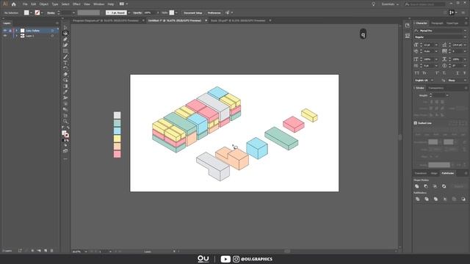Click the Unite shape mode icon
Viewport: 470px width, 264px height.
pos(417,186)
